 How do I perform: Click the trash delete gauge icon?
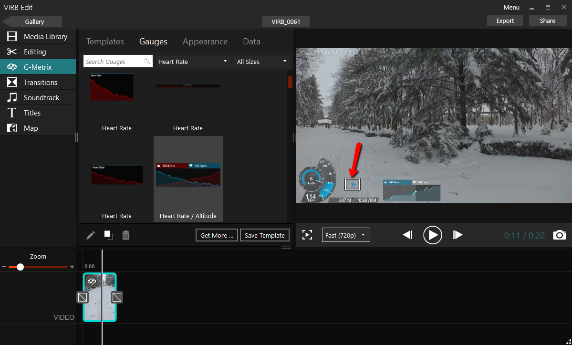(x=126, y=235)
